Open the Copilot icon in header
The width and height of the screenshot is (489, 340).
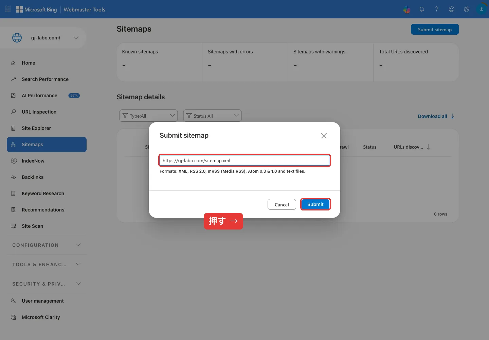[x=407, y=10]
